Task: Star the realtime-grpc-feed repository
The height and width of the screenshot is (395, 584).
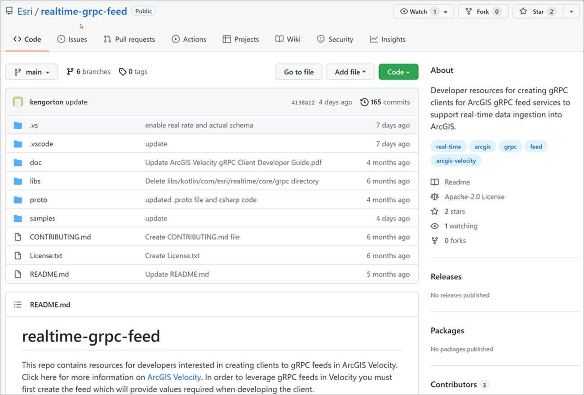Action: (538, 11)
